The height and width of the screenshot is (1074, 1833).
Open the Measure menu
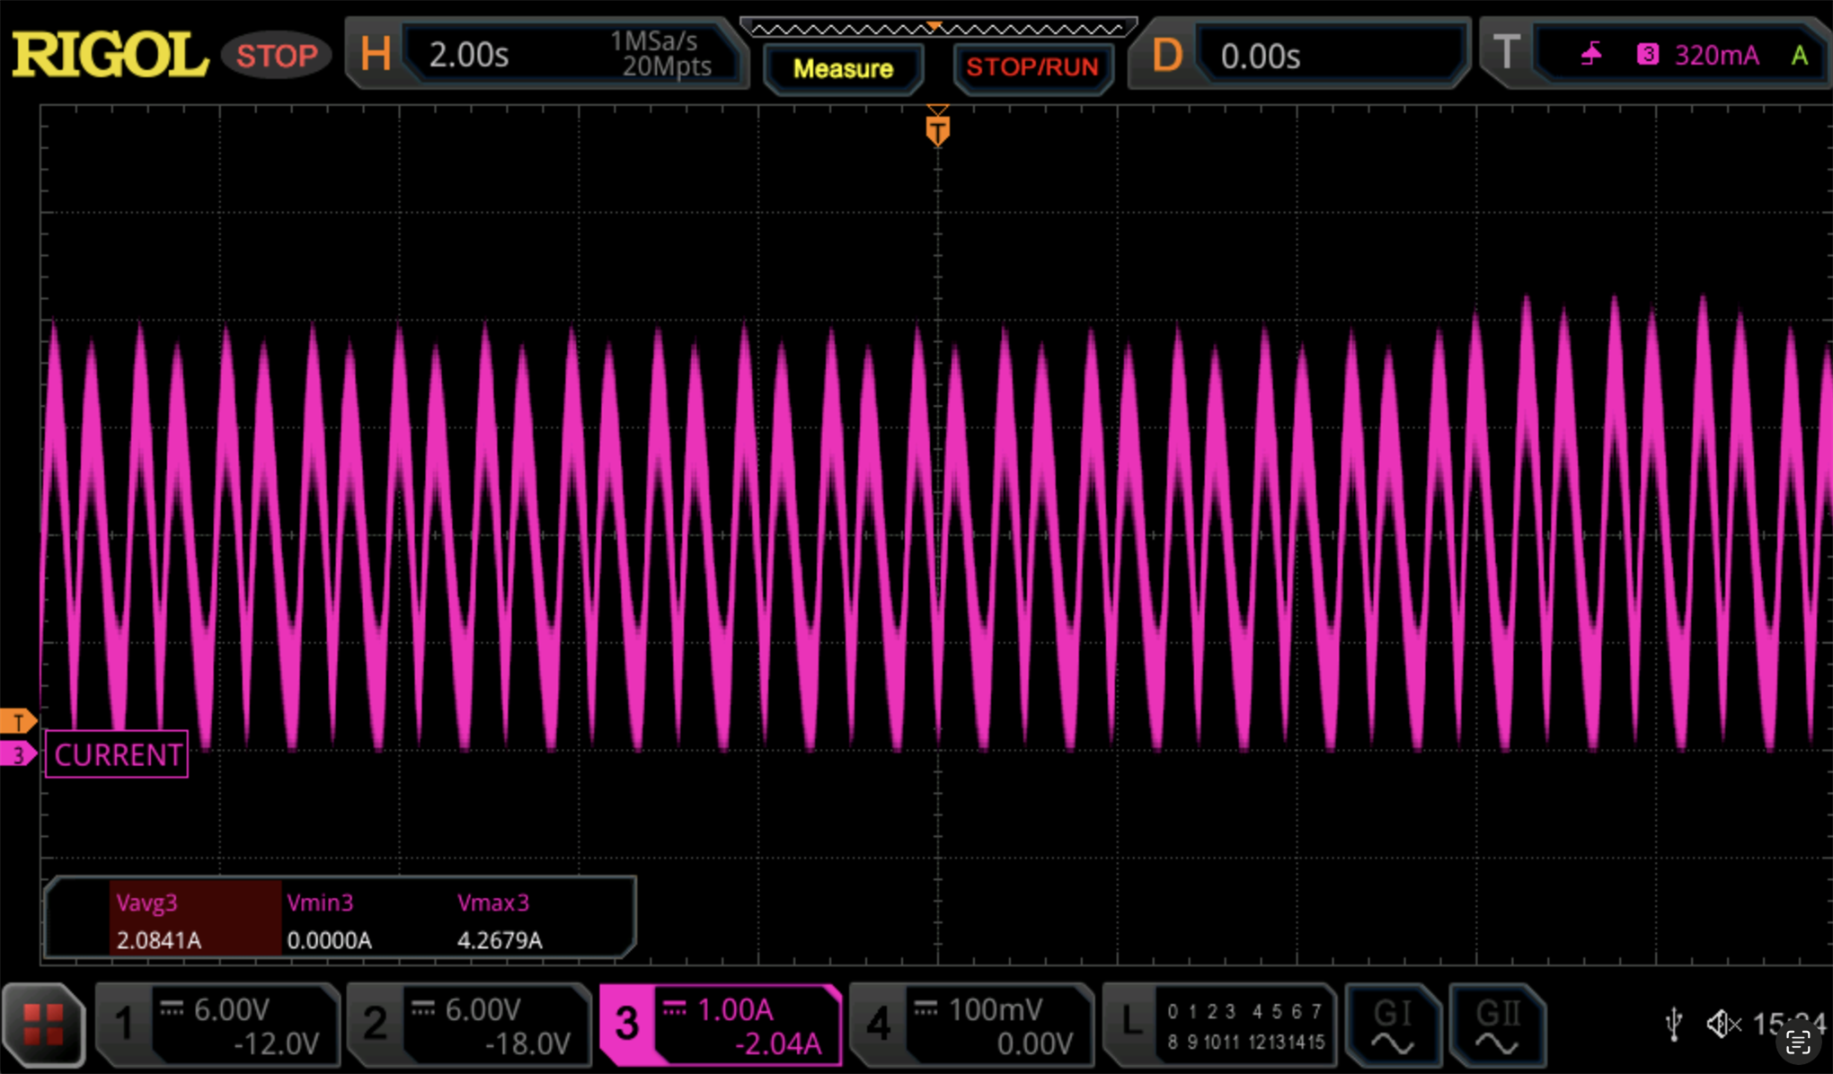tap(843, 69)
